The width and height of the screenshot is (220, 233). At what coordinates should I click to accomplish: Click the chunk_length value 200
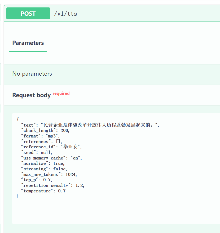tap(64, 131)
